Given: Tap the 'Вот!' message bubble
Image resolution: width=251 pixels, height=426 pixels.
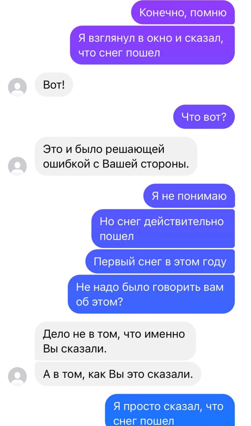Looking at the screenshot, I should pos(54,85).
